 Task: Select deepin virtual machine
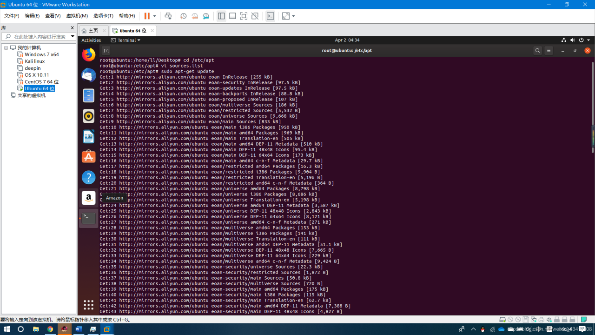33,68
